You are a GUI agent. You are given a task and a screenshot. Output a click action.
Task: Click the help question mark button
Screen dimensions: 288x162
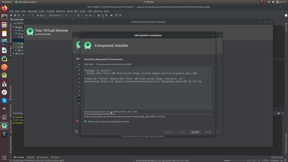click(x=76, y=131)
